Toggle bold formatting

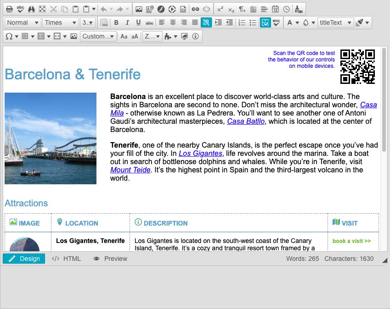click(x=116, y=22)
